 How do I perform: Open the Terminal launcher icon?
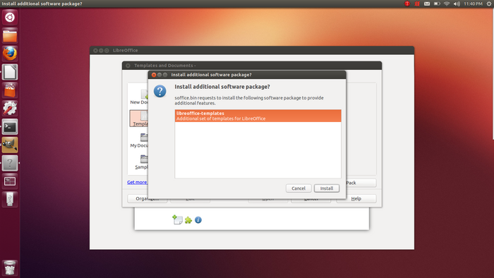(x=10, y=127)
